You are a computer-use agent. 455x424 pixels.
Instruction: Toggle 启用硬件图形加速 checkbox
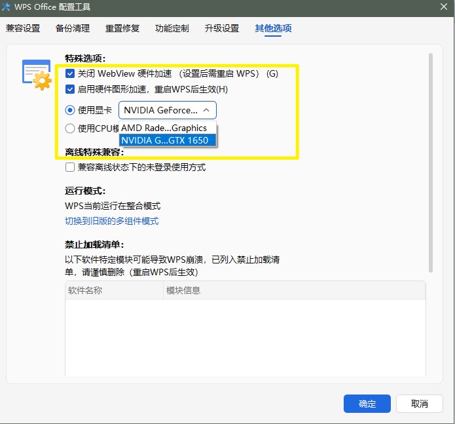(70, 89)
